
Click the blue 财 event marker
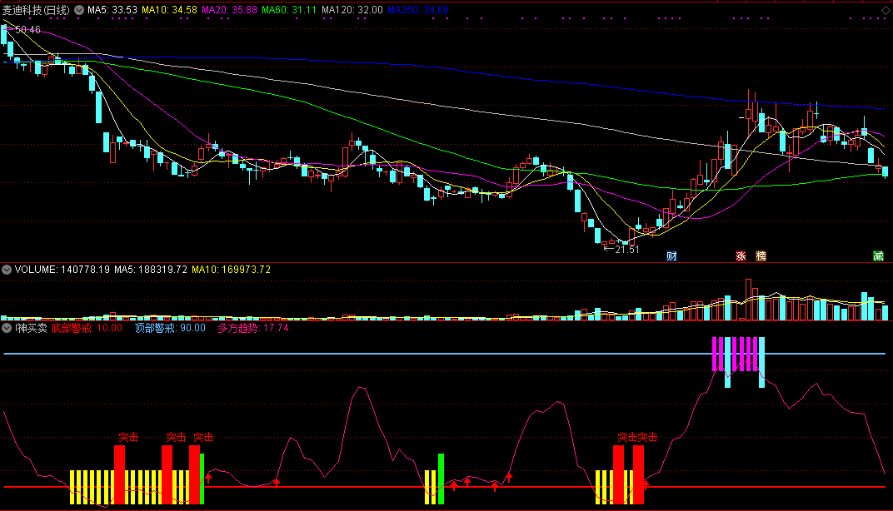pos(671,256)
